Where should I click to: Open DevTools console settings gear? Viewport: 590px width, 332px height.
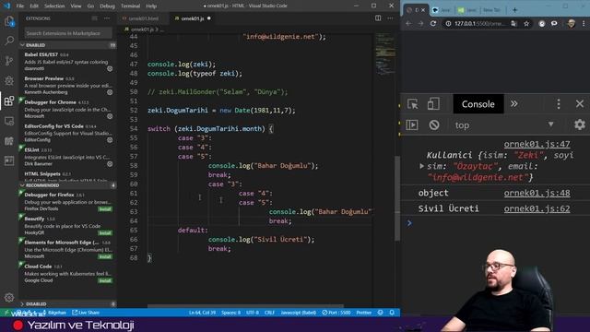pos(580,125)
